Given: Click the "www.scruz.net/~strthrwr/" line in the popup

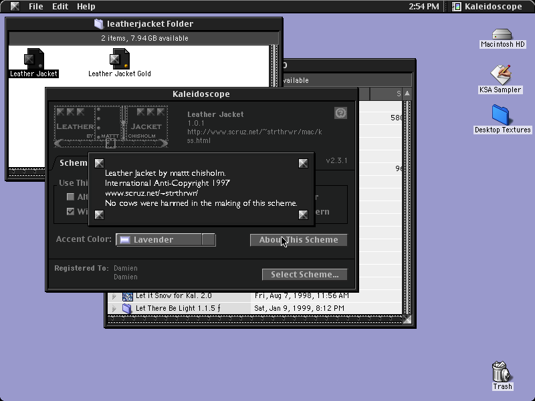Looking at the screenshot, I should tap(152, 193).
